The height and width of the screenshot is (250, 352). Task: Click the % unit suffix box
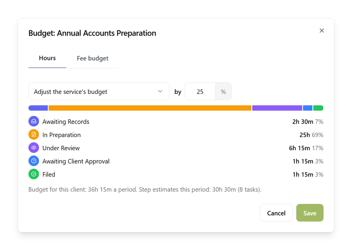223,92
